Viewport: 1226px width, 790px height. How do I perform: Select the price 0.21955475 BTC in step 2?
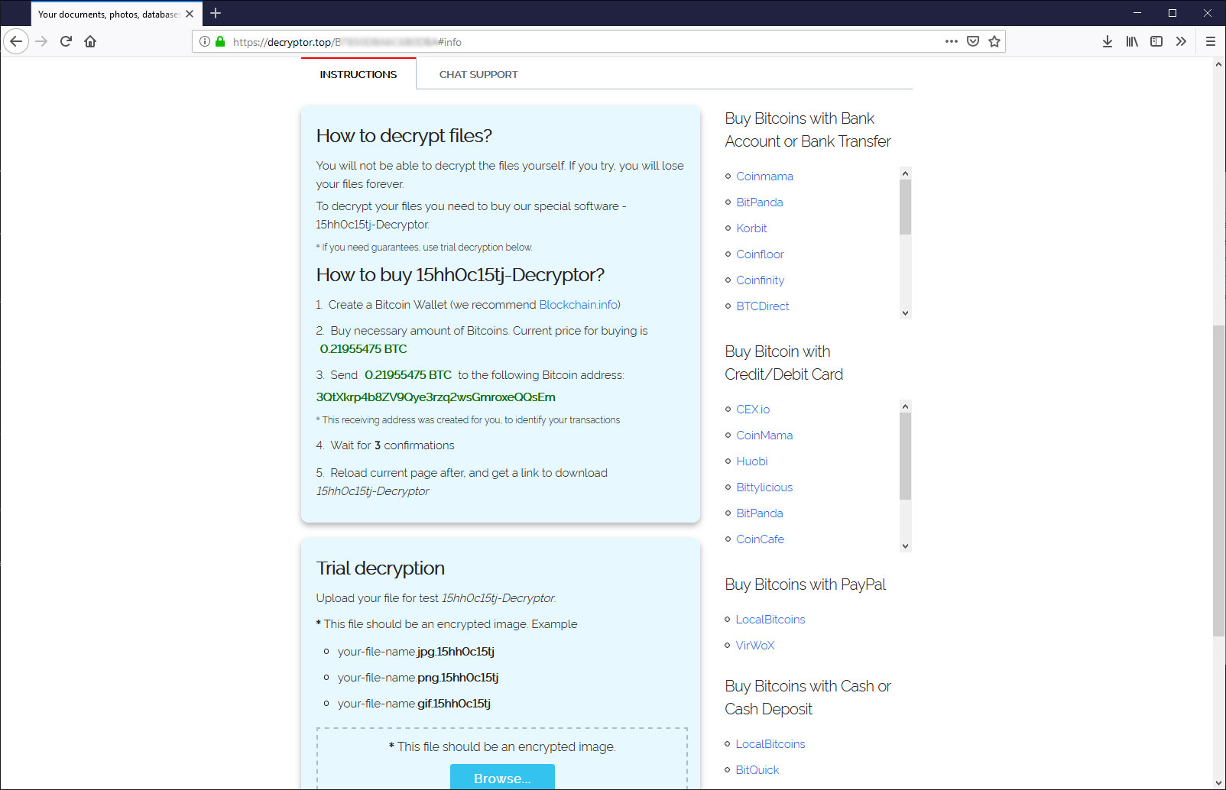[x=363, y=348]
